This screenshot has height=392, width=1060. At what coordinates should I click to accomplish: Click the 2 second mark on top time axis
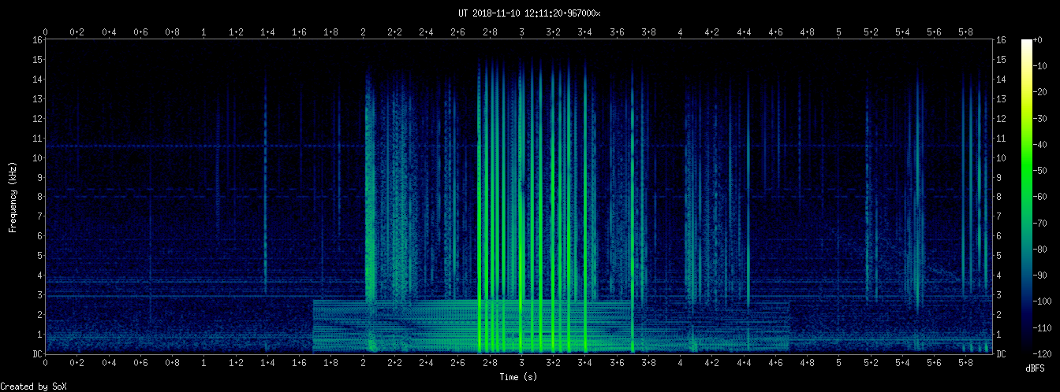point(363,32)
